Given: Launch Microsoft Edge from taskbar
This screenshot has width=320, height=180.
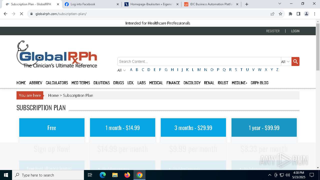Looking at the screenshot, I should [103, 175].
